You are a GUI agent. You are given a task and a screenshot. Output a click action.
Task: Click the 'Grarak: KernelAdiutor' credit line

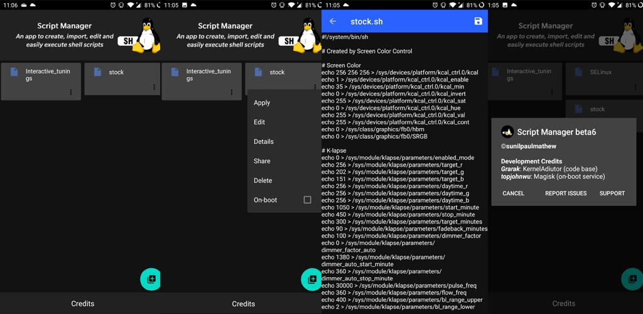point(549,169)
